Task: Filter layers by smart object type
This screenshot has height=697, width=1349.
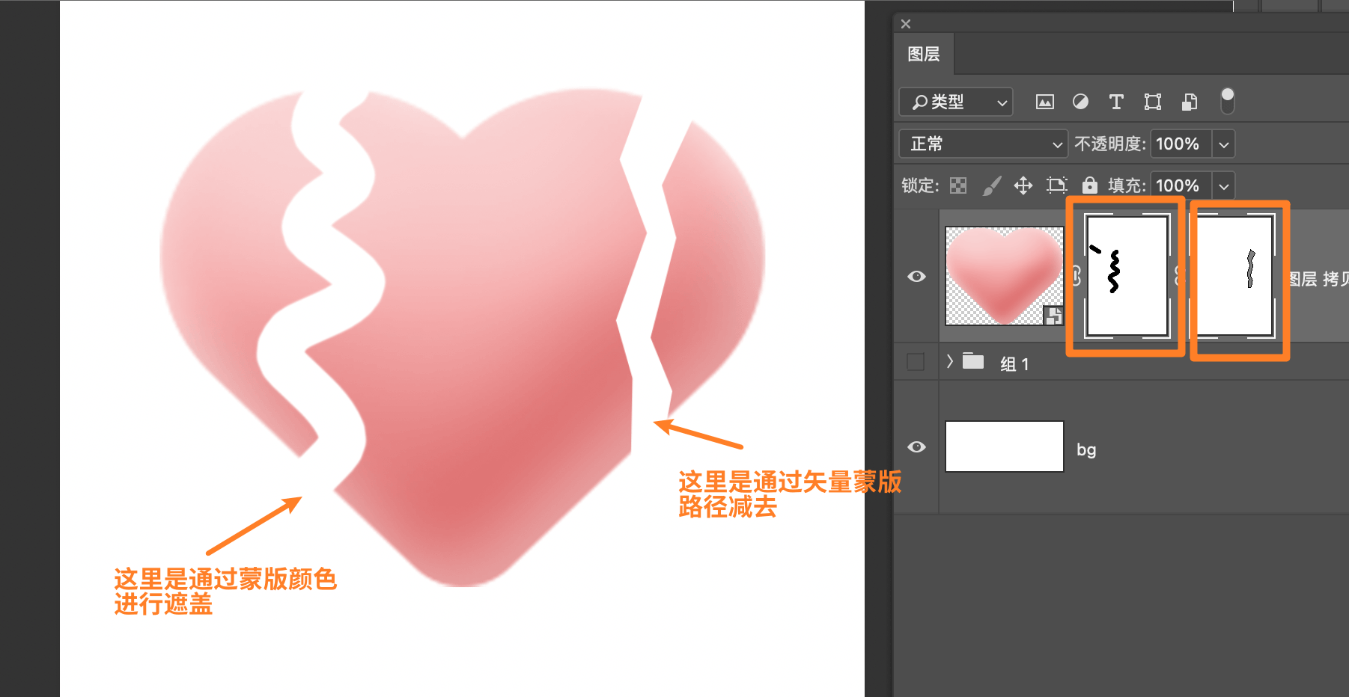Action: tap(1189, 102)
